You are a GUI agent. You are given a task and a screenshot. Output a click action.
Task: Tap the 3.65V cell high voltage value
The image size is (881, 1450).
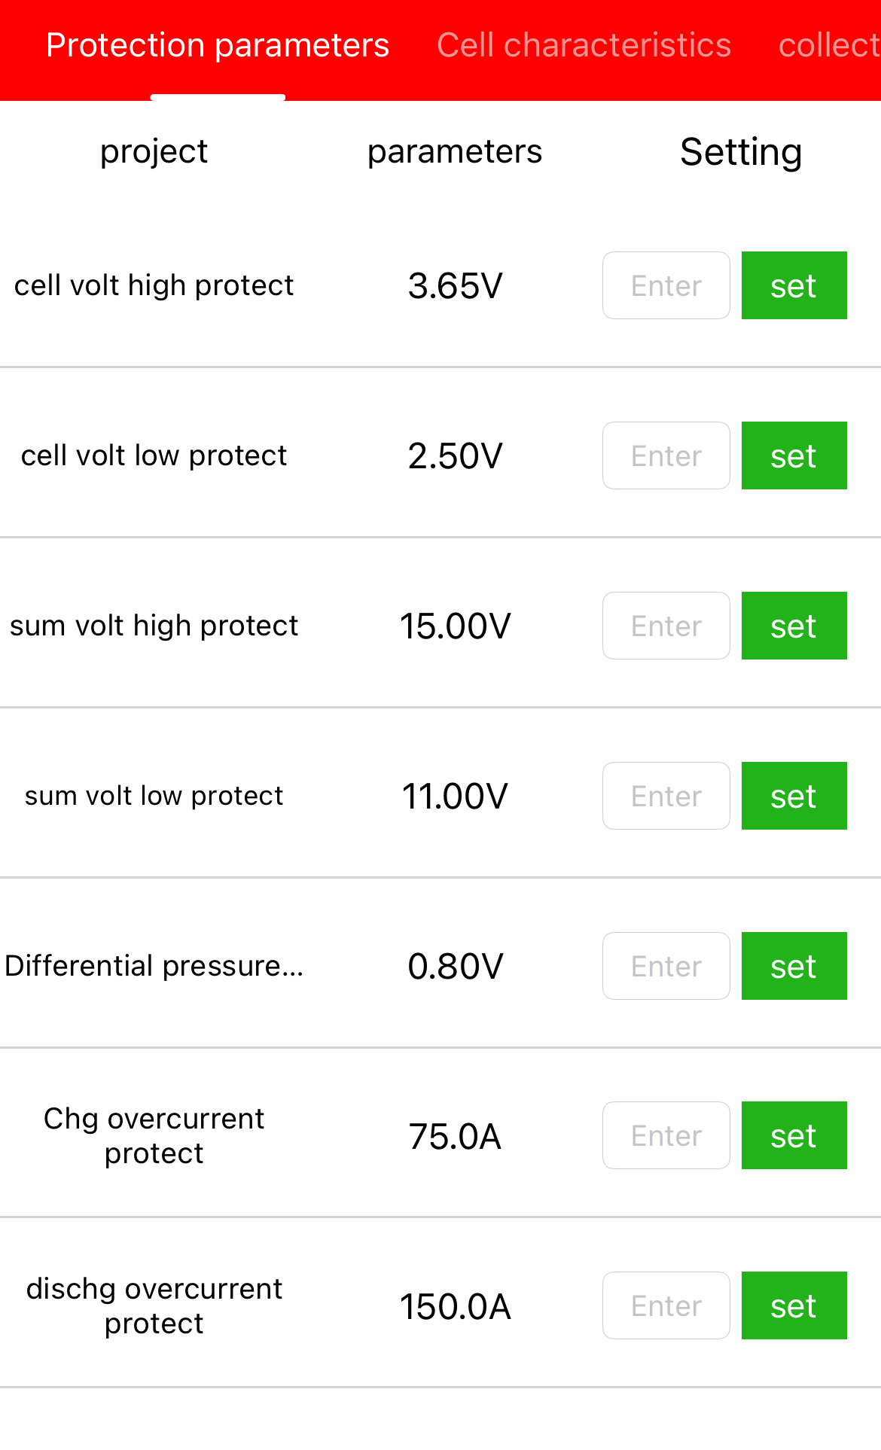click(455, 286)
